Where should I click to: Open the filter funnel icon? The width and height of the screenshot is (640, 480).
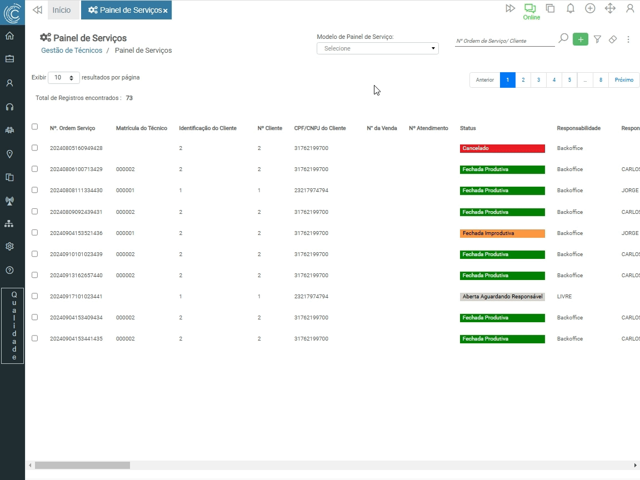597,39
